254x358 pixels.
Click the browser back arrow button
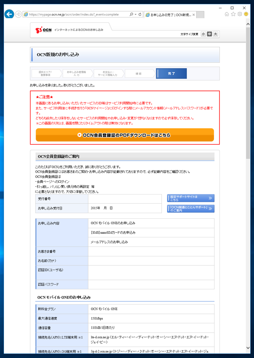pyautogui.click(x=9, y=14)
